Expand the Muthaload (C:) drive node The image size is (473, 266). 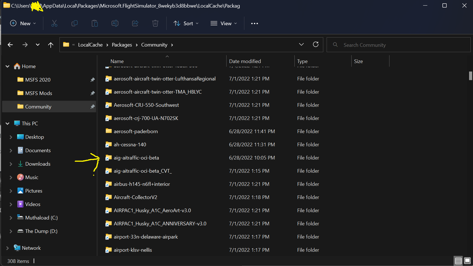(11, 218)
